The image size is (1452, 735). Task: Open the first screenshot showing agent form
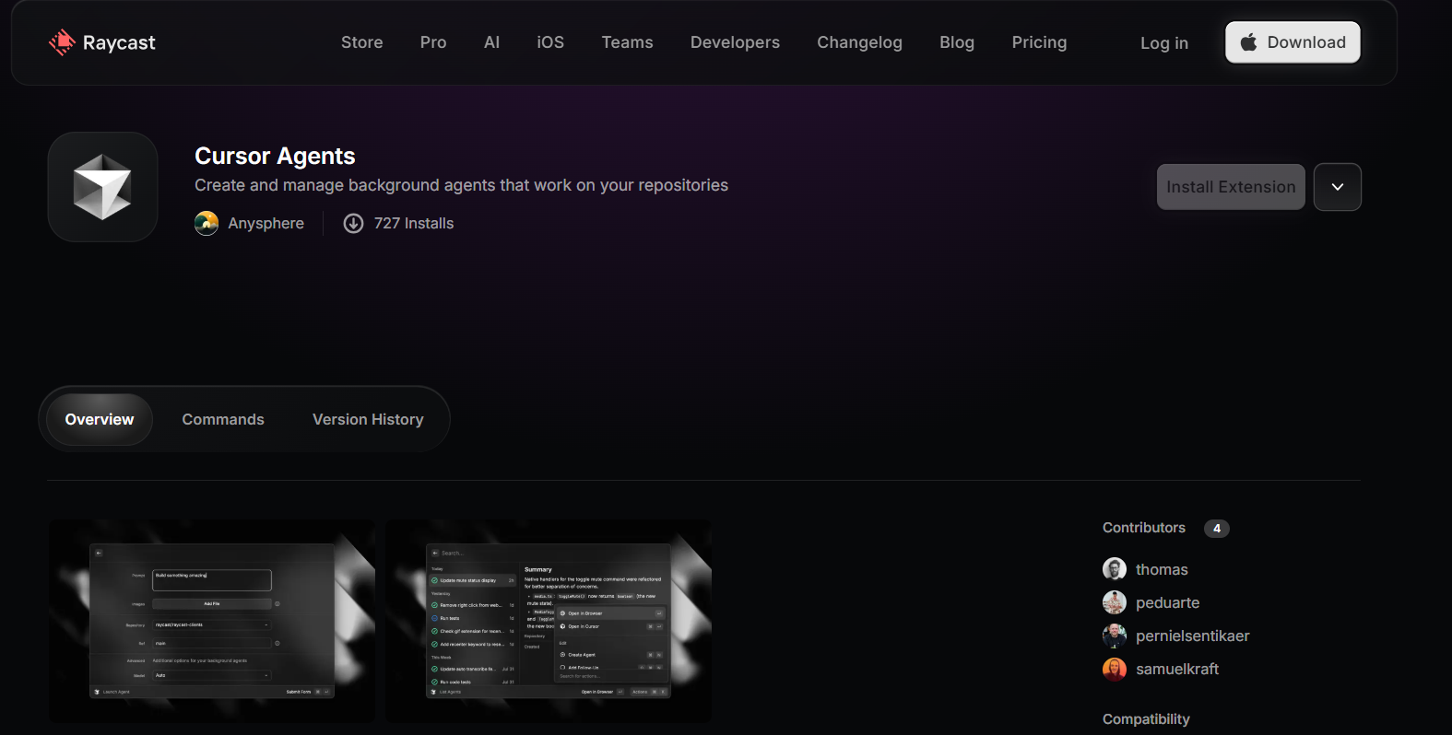212,621
